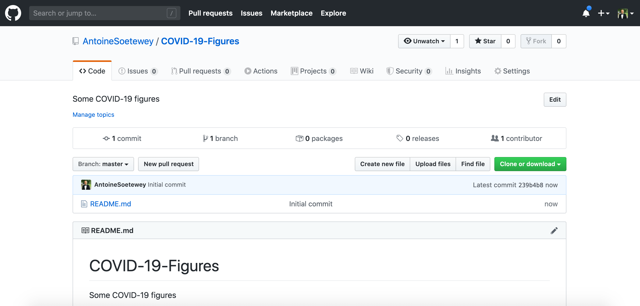Click the README.md pencil edit icon
Viewport: 640px width, 306px height.
click(x=554, y=230)
